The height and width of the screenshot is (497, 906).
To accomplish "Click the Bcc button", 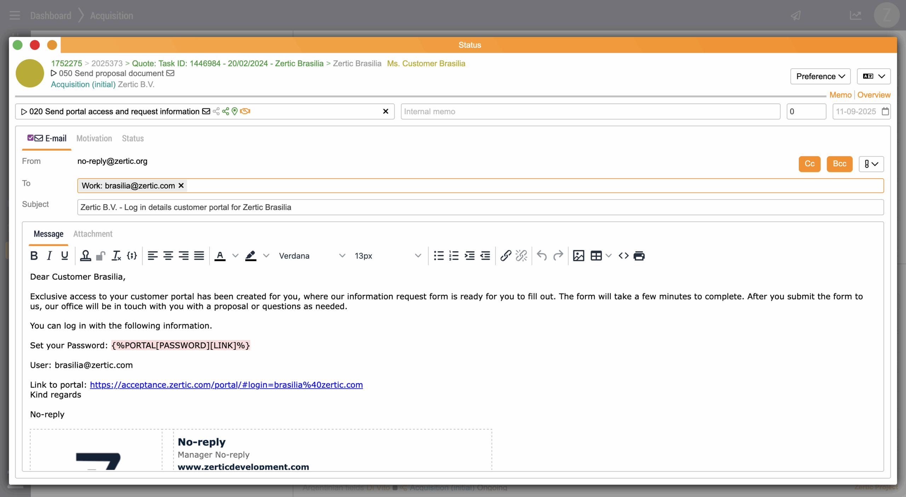I will (839, 164).
